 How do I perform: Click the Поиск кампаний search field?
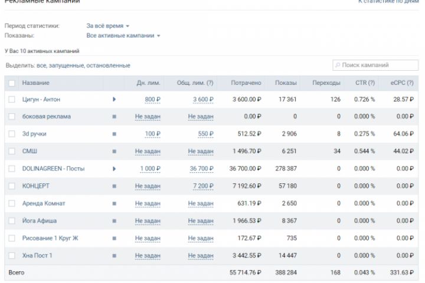click(x=372, y=65)
